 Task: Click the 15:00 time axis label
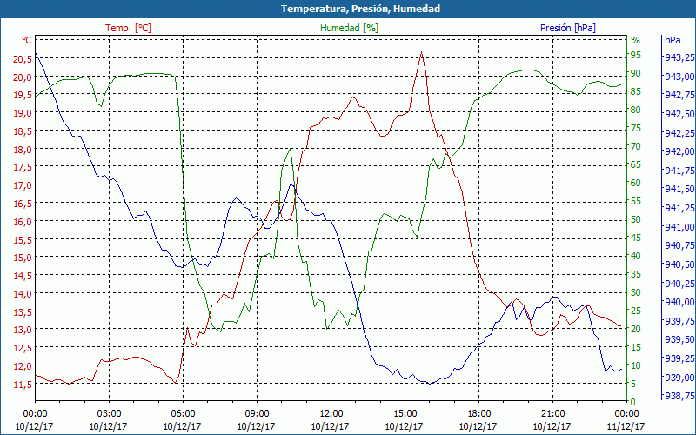click(405, 413)
